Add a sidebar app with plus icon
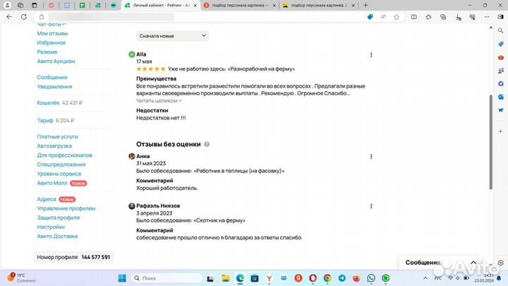 pyautogui.click(x=500, y=131)
